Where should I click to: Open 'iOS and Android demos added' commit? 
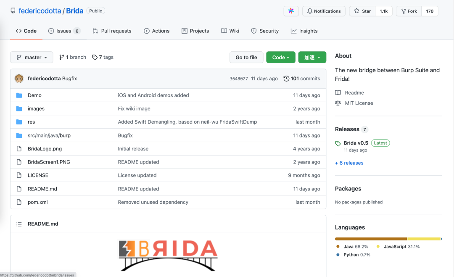pos(153,95)
